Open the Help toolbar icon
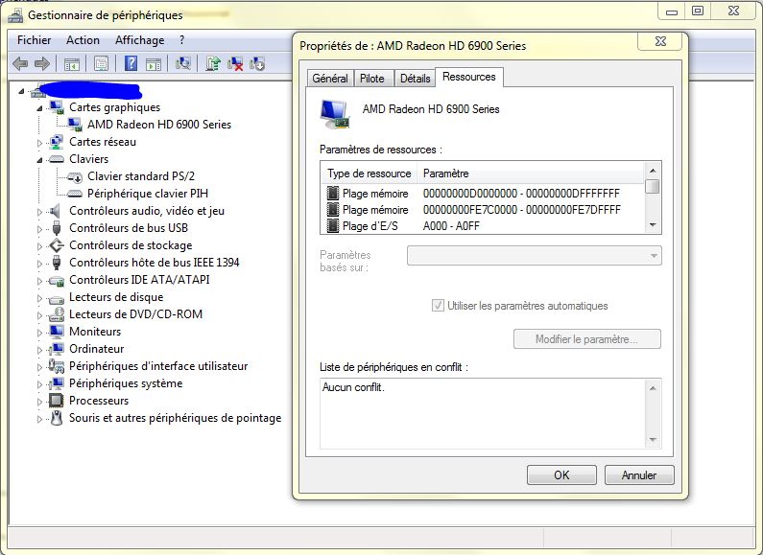This screenshot has width=763, height=555. tap(131, 63)
